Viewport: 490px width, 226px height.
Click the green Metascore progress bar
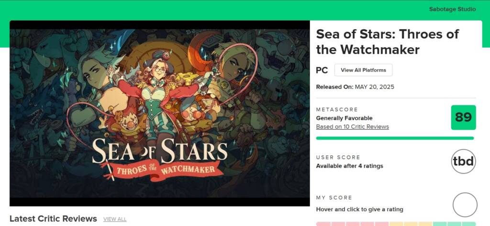[x=395, y=138]
